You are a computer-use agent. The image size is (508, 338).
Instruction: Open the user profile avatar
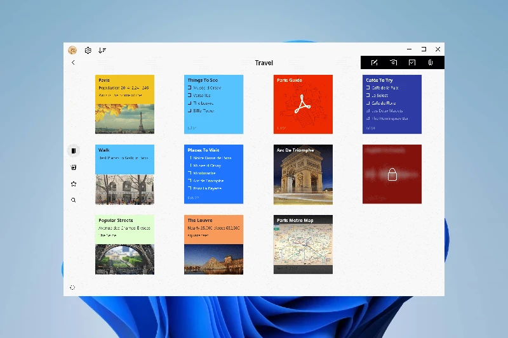(72, 50)
